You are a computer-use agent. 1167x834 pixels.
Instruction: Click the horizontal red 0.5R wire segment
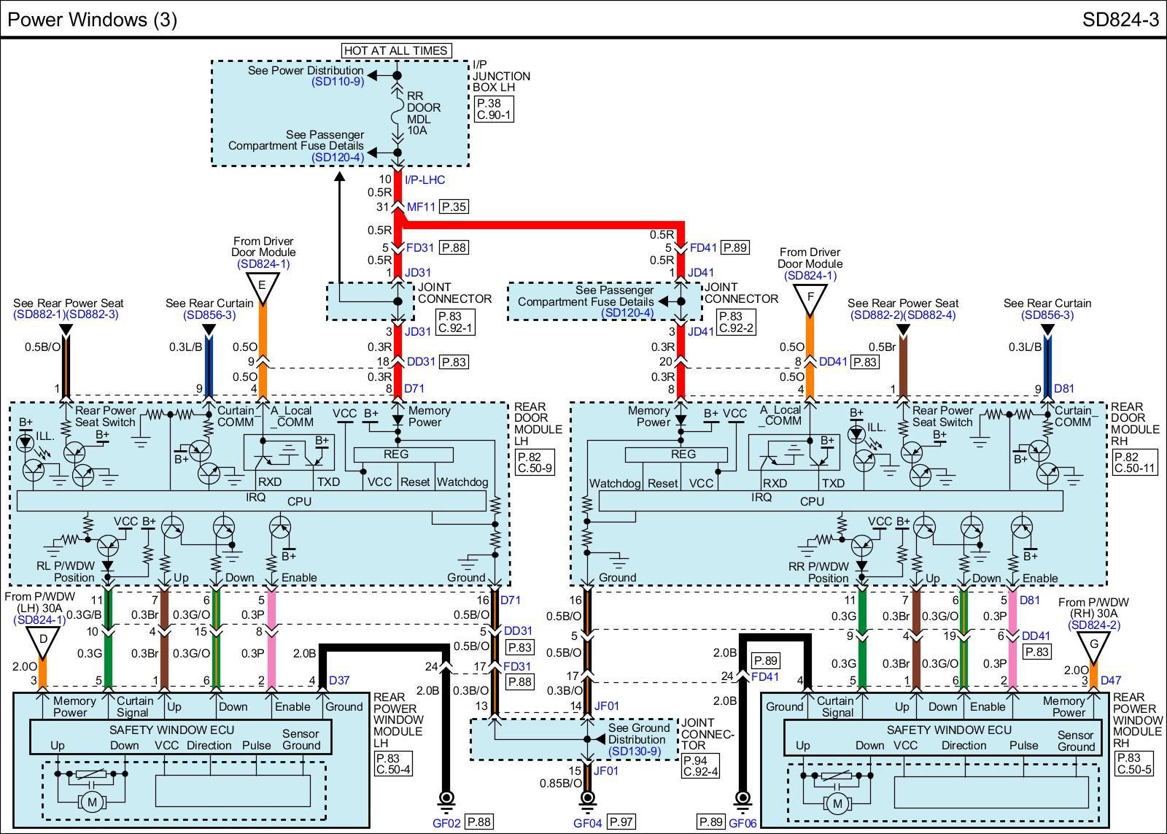point(540,224)
